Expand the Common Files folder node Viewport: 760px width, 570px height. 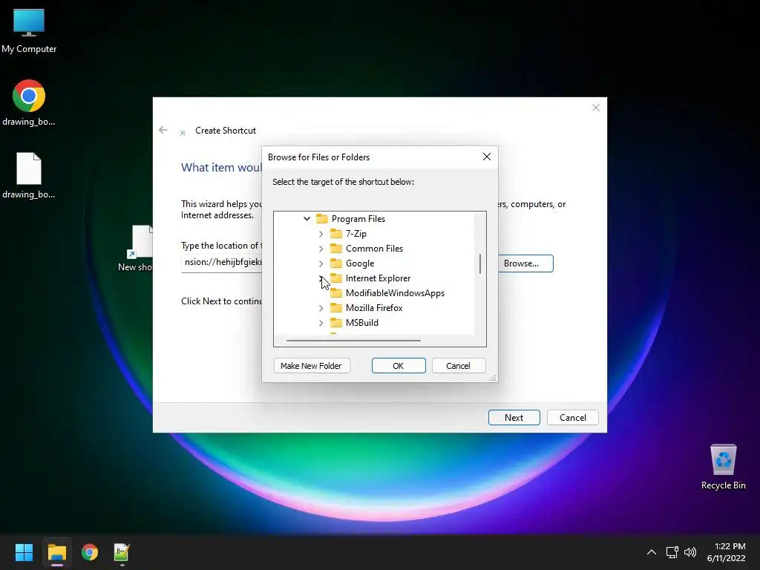point(321,249)
